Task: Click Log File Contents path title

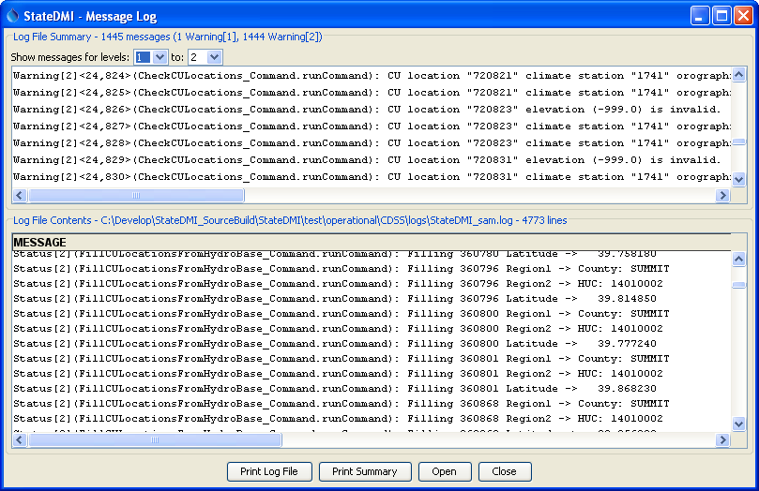Action: 290,221
